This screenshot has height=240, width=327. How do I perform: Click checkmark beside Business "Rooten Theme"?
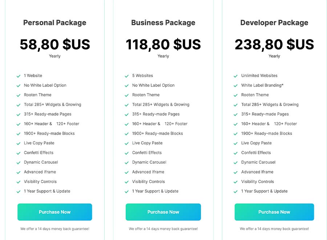[126, 95]
